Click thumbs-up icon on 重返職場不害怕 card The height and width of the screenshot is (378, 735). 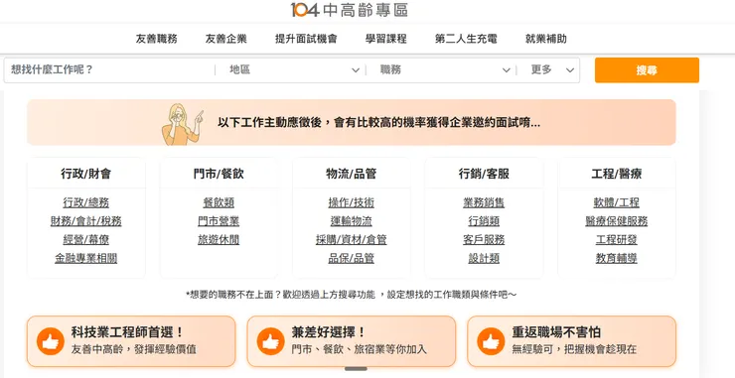pyautogui.click(x=491, y=341)
